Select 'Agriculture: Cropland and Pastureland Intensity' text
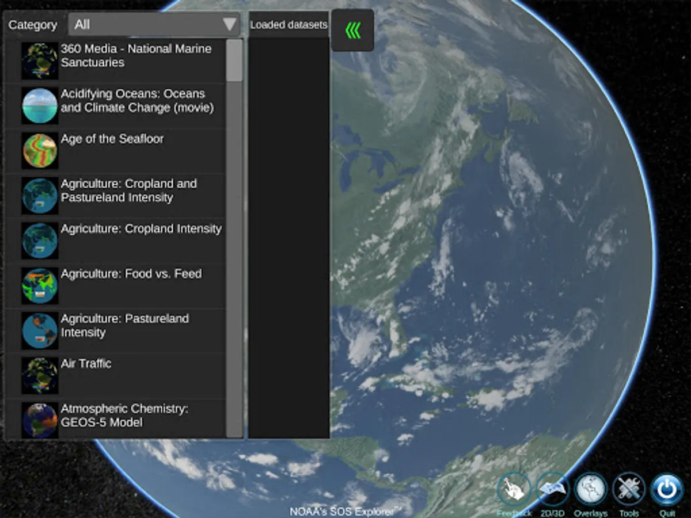Viewport: 691px width, 518px height. pos(129,191)
